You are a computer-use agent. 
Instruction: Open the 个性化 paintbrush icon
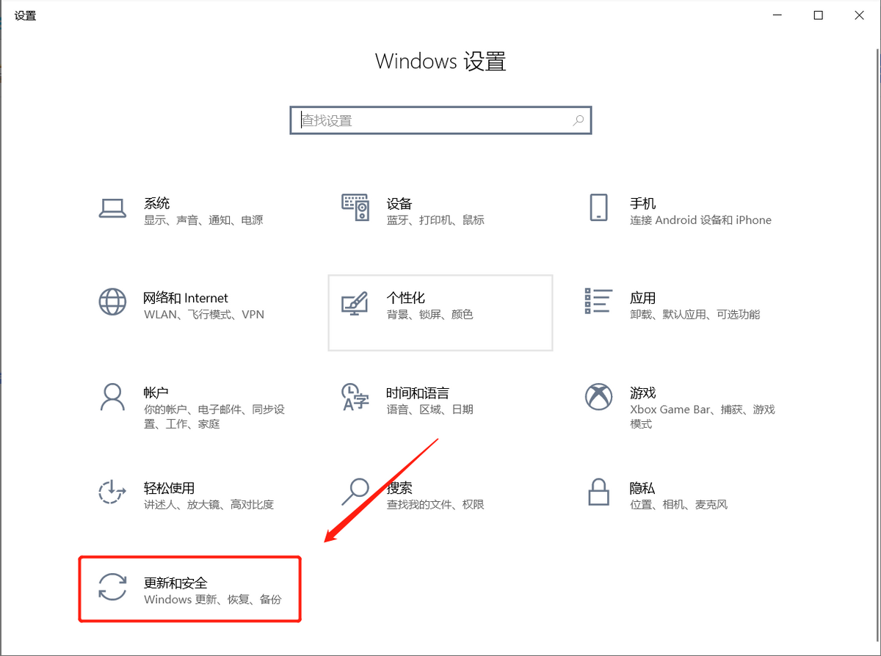(355, 302)
